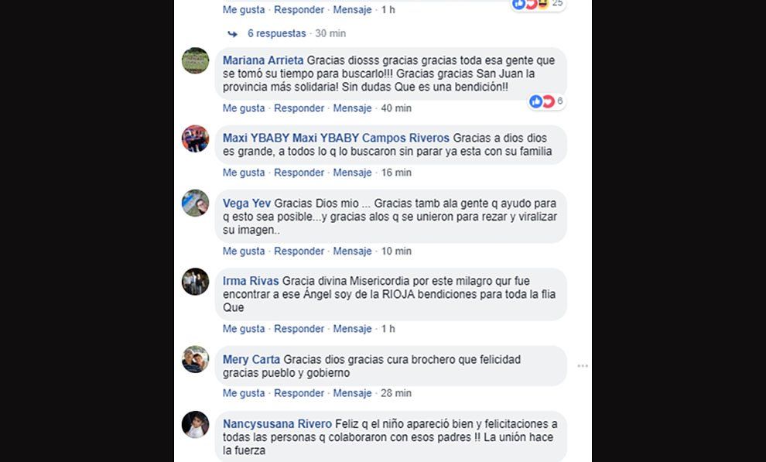Click the 40 min timestamp on Mariana's comment
This screenshot has height=462, width=766.
(396, 108)
